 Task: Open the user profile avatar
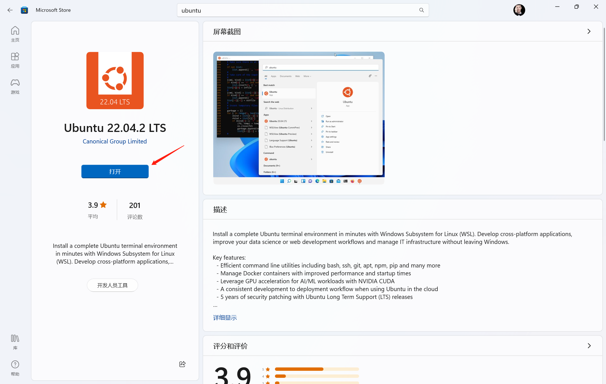tap(519, 10)
